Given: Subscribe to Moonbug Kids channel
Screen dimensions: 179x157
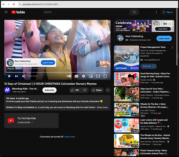Looking at the screenshot, I should pyautogui.click(x=49, y=90).
